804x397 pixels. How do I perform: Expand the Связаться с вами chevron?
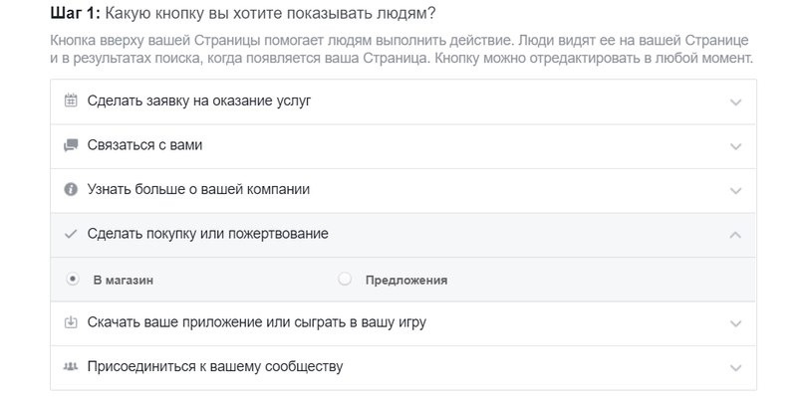tap(736, 147)
